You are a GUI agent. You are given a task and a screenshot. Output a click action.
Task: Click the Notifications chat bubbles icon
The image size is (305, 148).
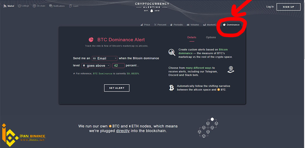point(51,6)
